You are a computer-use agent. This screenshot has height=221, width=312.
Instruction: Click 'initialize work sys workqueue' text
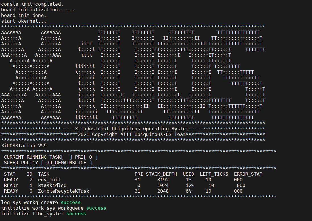click(42, 208)
